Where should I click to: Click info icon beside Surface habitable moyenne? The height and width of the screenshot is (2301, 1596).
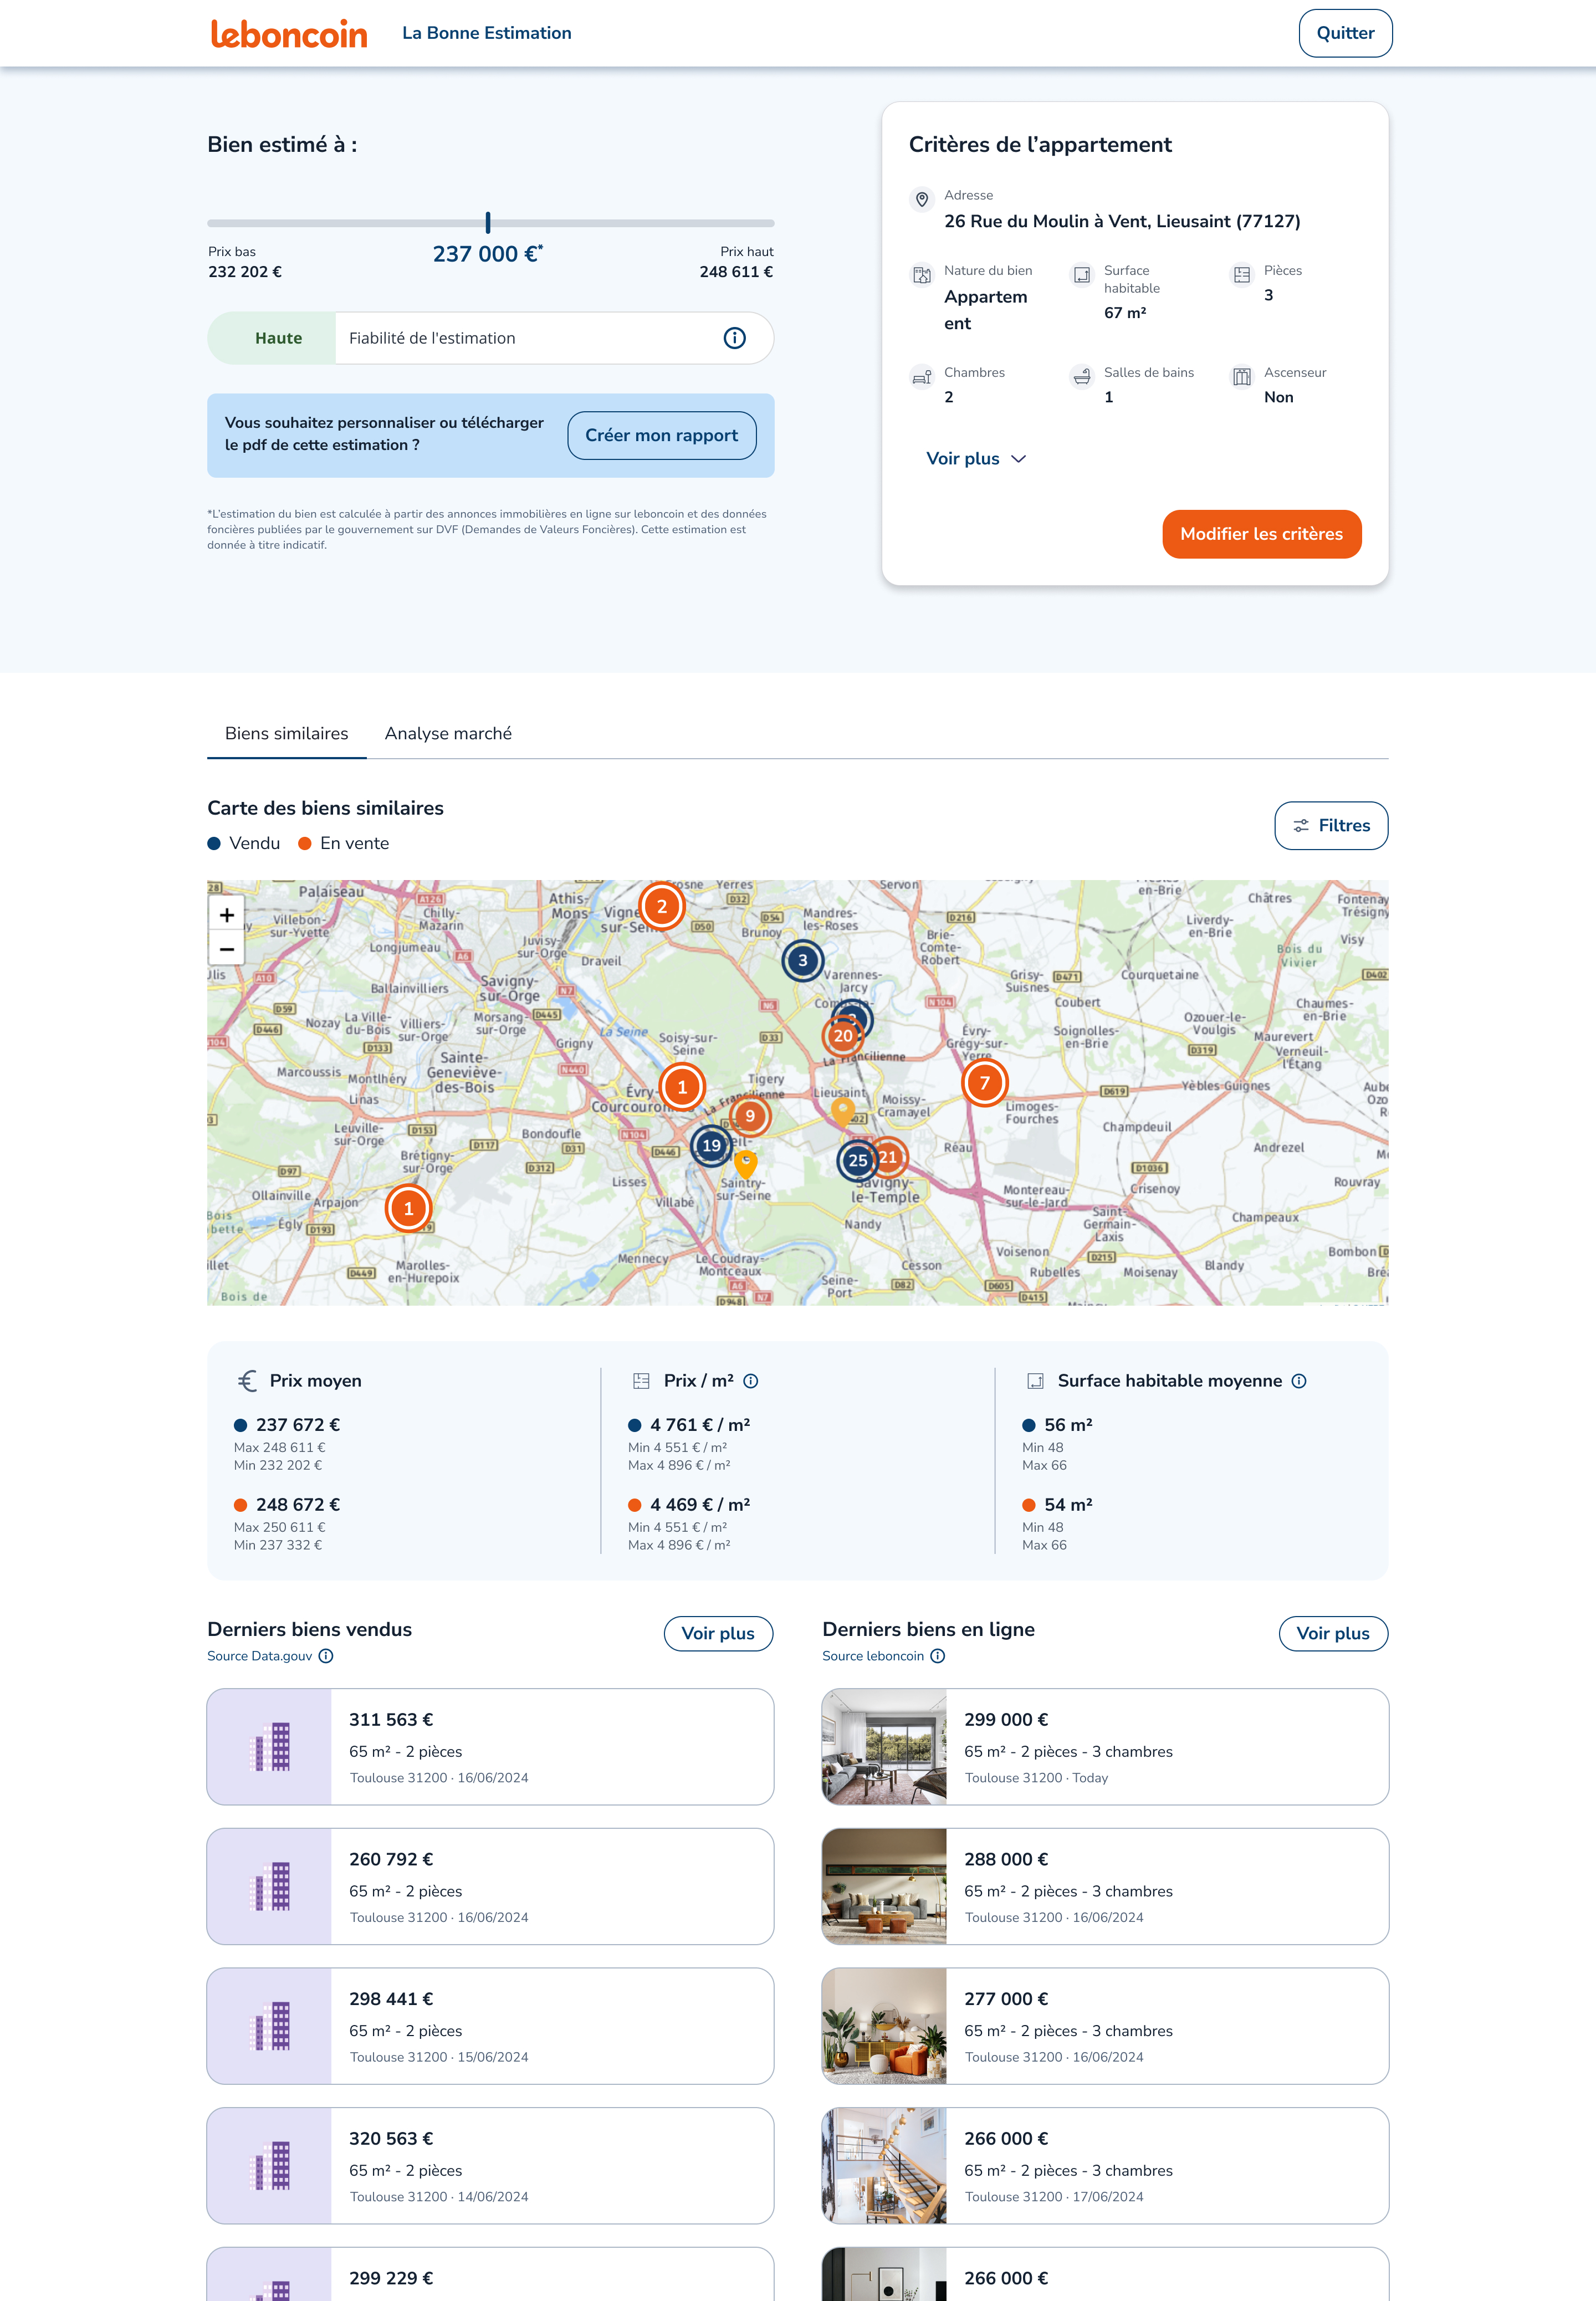pos(1298,1381)
